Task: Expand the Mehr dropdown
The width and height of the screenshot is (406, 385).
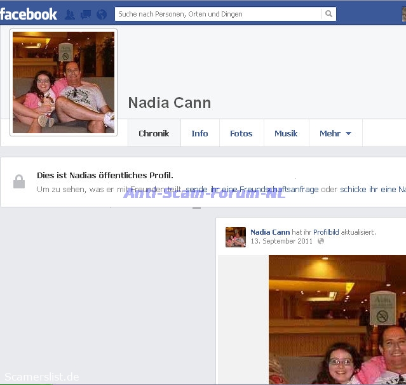Action: tap(335, 134)
